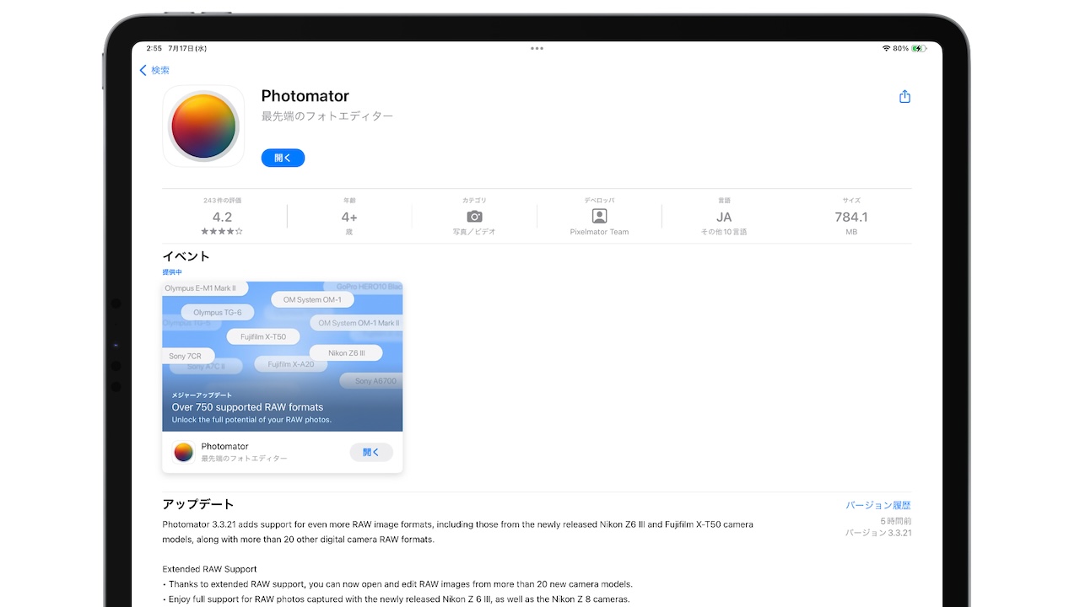Tap the 最先端のフォトエディター subtitle under title
This screenshot has height=607, width=1080.
click(x=327, y=116)
